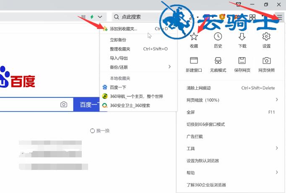Choose 设置为默认浏览器 entry
The image size is (286, 193).
pyautogui.click(x=231, y=161)
